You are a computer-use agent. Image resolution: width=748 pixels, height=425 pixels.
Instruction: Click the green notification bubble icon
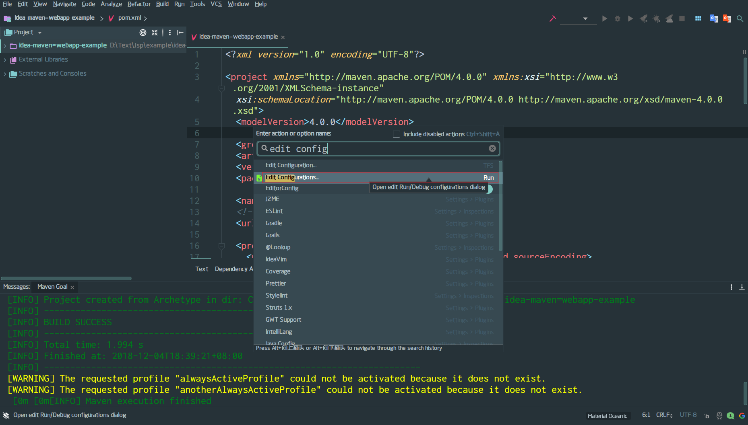tap(731, 416)
